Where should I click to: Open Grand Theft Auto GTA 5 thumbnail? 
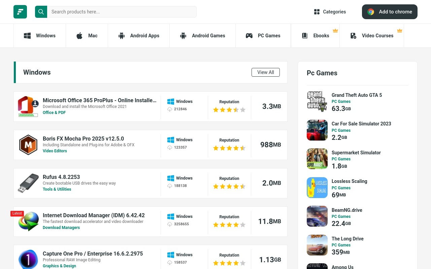point(317,102)
